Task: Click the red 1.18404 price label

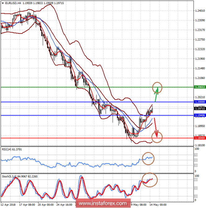Action: click(200, 138)
